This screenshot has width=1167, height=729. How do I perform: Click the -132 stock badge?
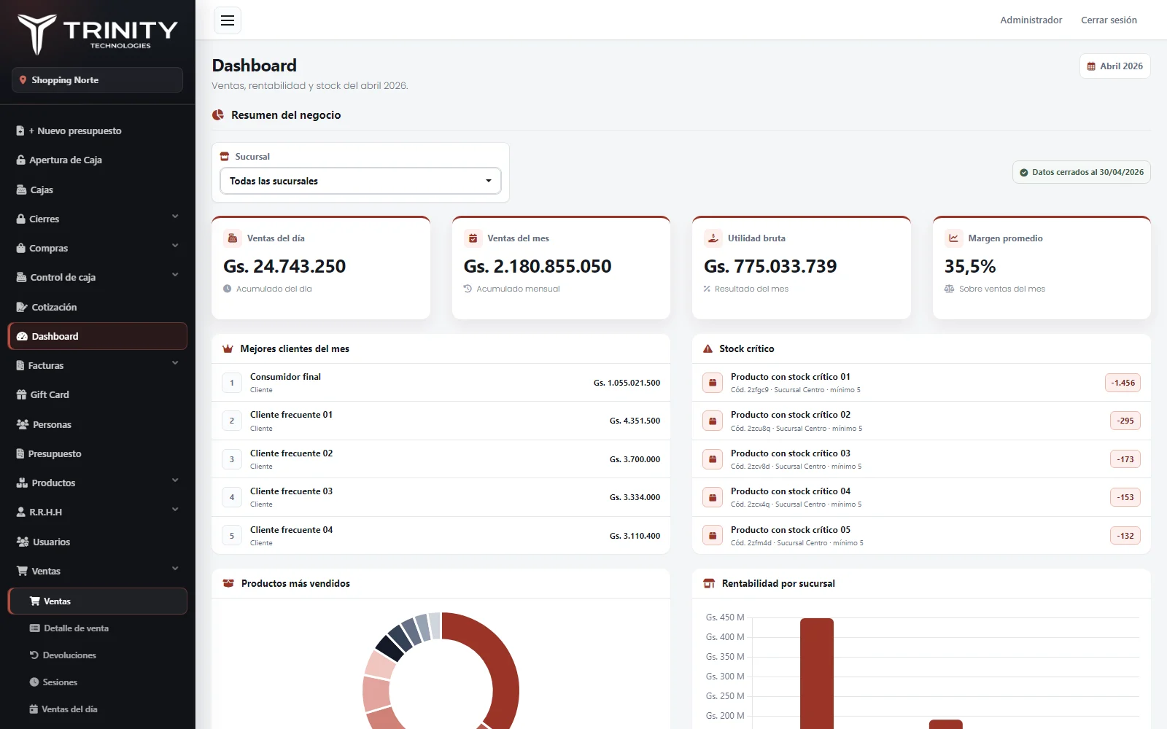1125,536
